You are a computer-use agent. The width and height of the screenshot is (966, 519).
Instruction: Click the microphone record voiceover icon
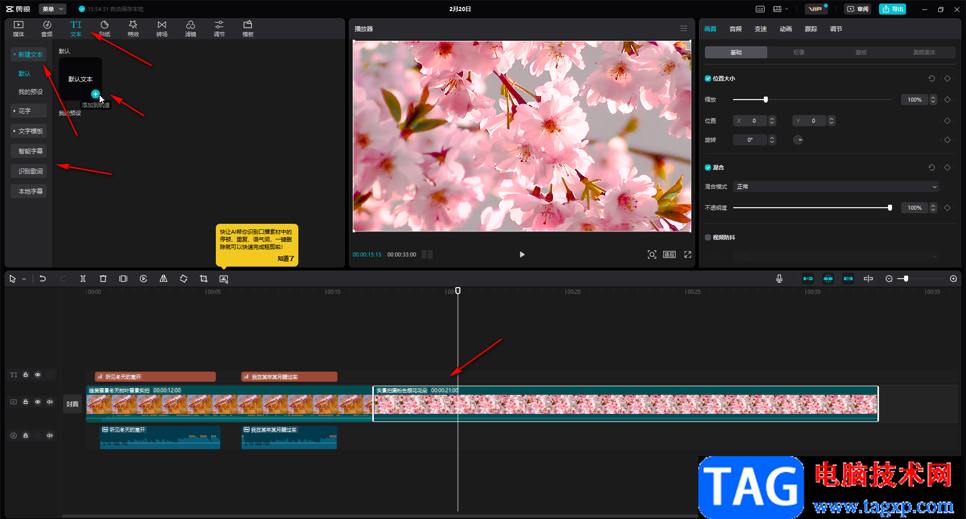click(779, 279)
